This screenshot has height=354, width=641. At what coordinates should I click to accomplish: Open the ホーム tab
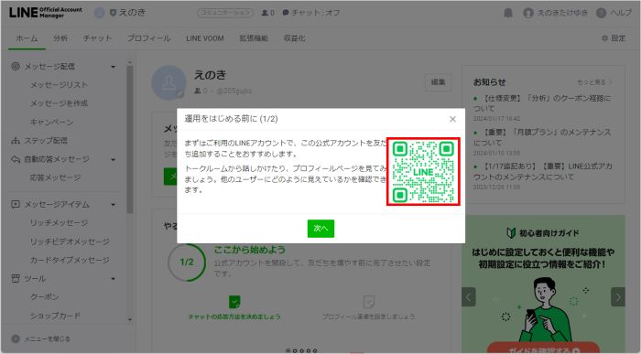27,38
